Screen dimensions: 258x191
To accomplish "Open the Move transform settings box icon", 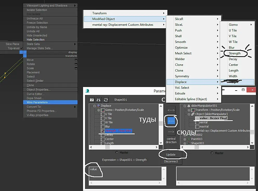I will (x=76, y=60).
